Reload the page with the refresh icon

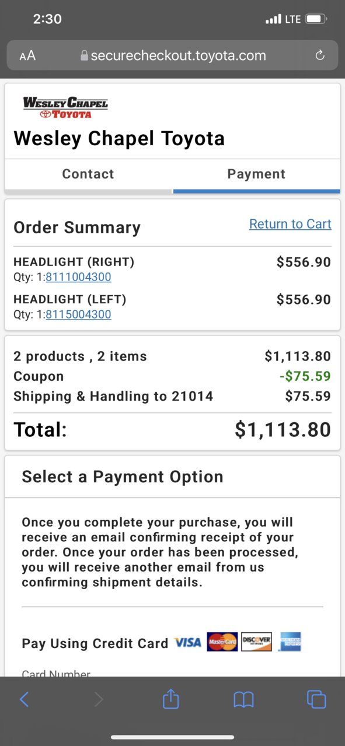319,55
